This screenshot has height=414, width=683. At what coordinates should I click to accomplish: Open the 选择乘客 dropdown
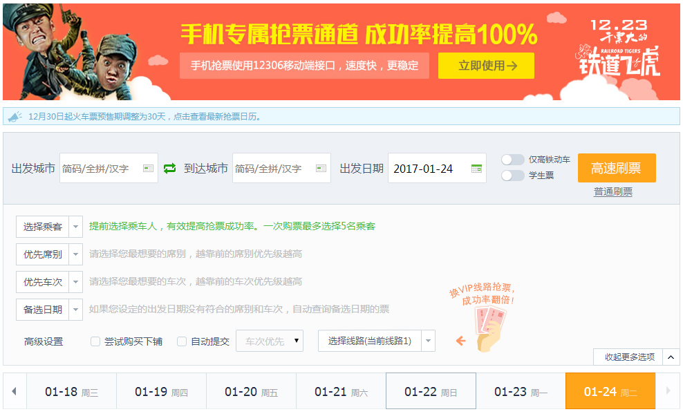(49, 227)
